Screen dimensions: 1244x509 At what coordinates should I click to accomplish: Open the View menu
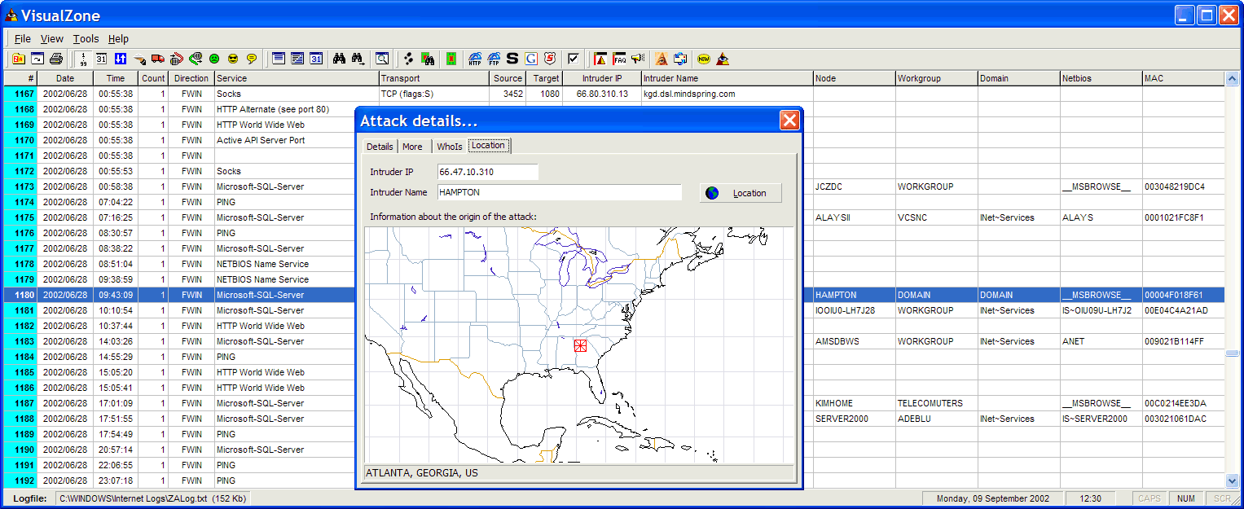coord(51,38)
